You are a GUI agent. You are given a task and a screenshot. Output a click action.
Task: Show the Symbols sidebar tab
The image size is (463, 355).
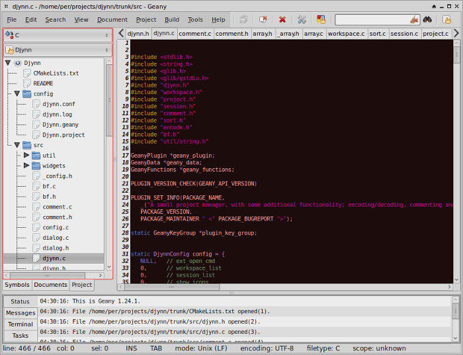coord(17,285)
